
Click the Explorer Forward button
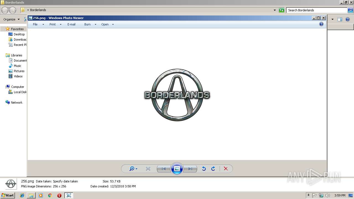(x=13, y=10)
